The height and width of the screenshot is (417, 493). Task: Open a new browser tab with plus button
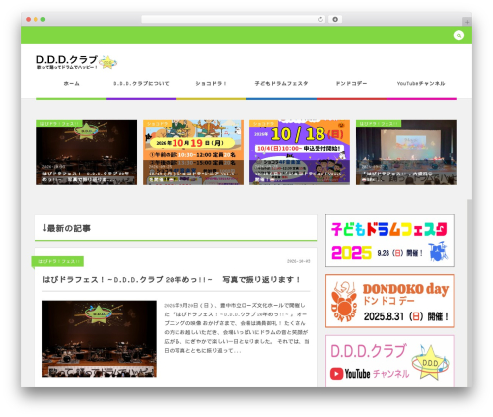coord(467,22)
